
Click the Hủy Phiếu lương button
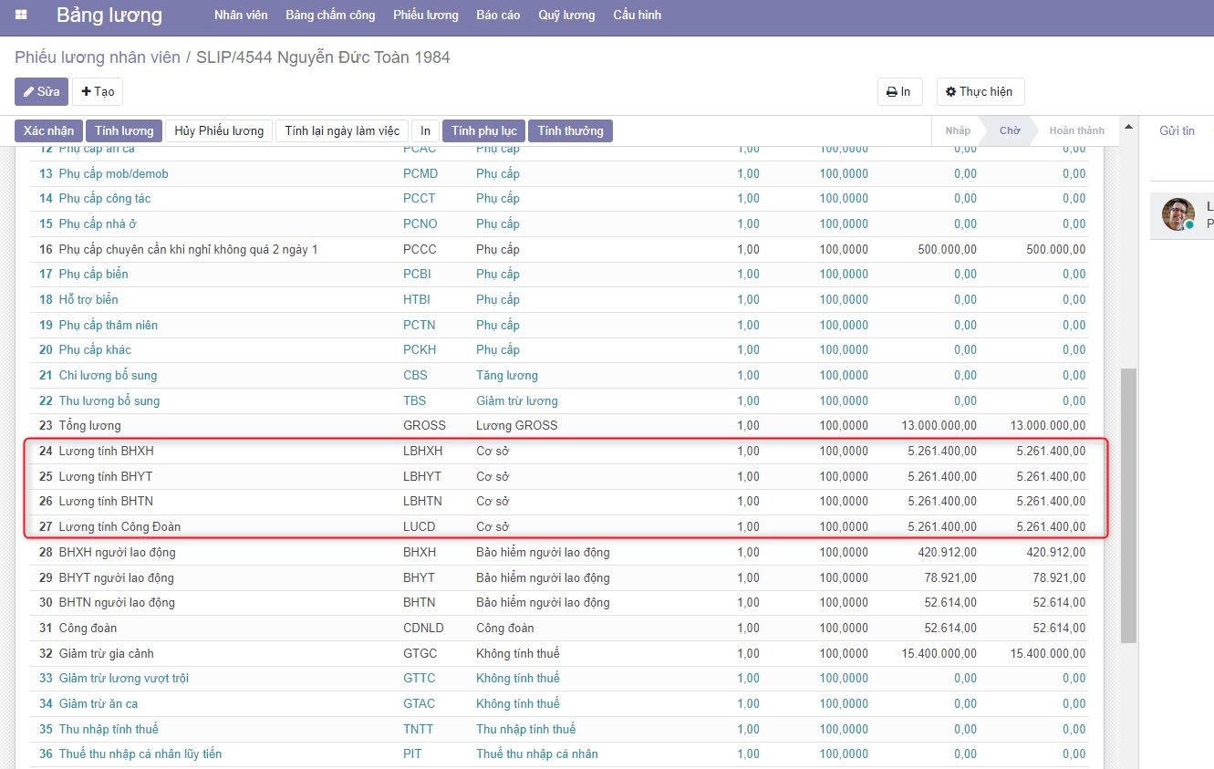point(219,130)
